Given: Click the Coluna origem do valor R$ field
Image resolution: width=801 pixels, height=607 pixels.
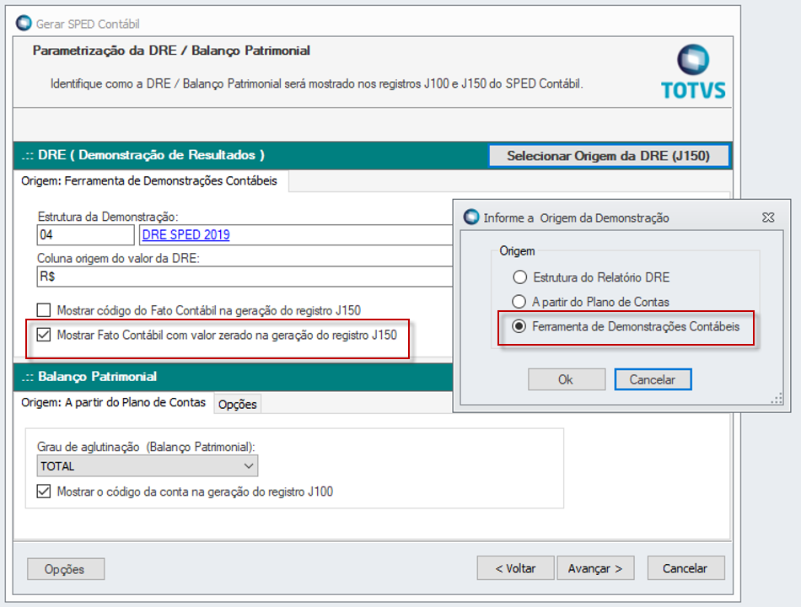Looking at the screenshot, I should (245, 277).
